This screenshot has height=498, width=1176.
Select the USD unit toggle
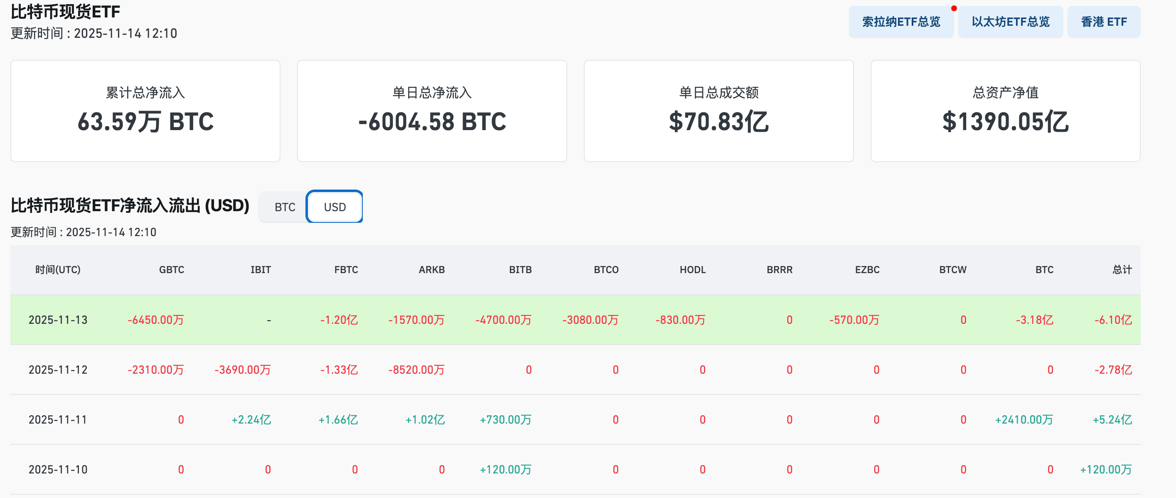335,207
